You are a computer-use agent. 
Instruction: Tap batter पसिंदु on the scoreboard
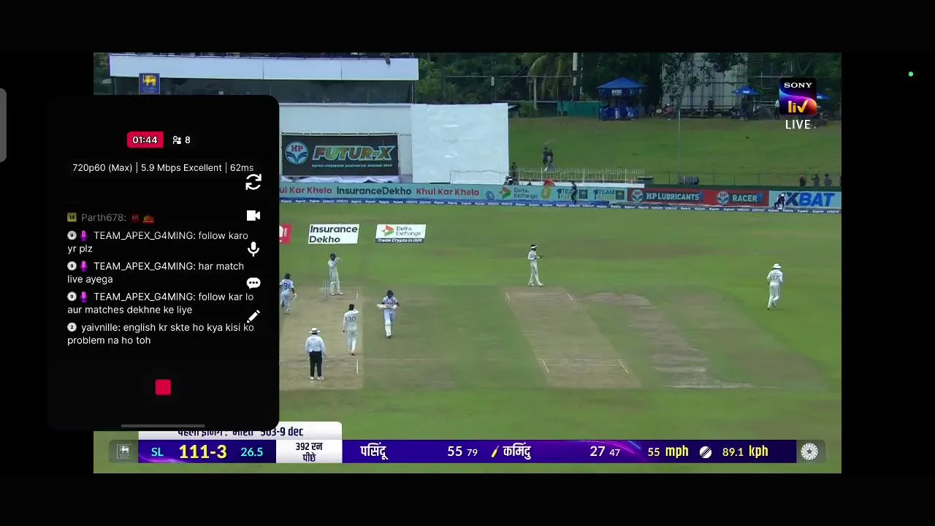click(x=374, y=451)
